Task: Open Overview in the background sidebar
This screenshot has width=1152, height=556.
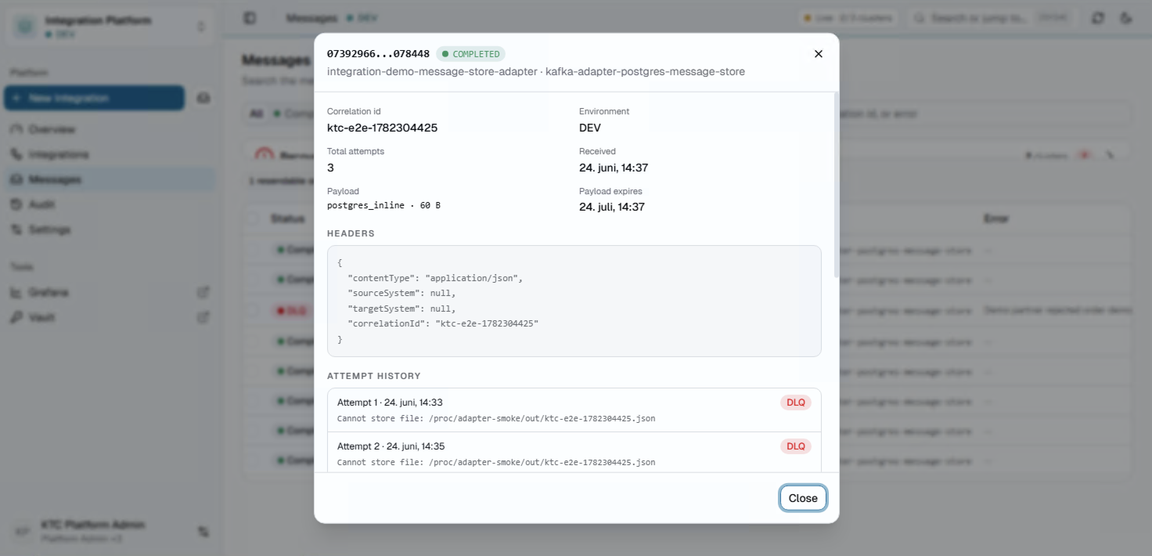Action: pos(110,129)
